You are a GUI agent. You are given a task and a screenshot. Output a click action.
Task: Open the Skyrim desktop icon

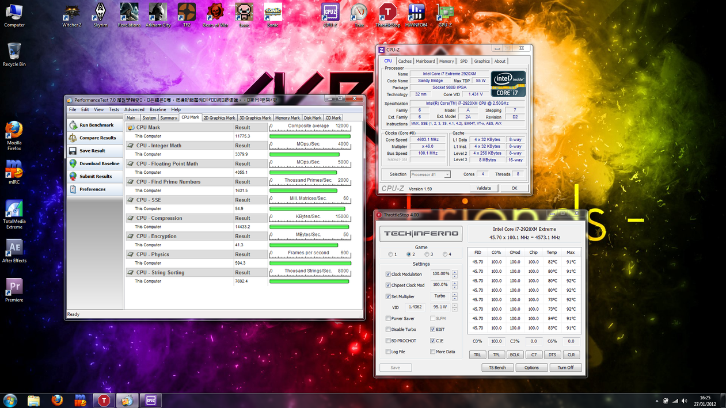point(100,15)
